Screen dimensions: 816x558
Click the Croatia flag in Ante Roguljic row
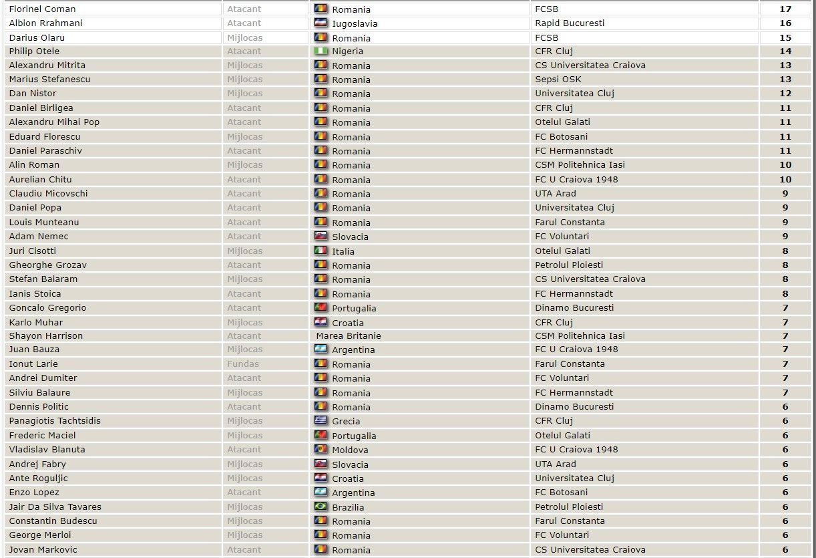tap(321, 478)
